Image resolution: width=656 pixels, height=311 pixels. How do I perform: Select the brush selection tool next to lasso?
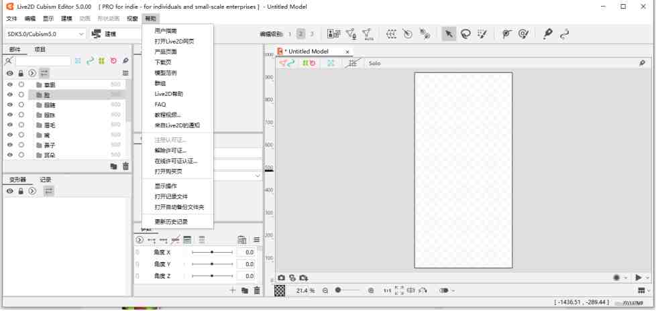[x=482, y=34]
